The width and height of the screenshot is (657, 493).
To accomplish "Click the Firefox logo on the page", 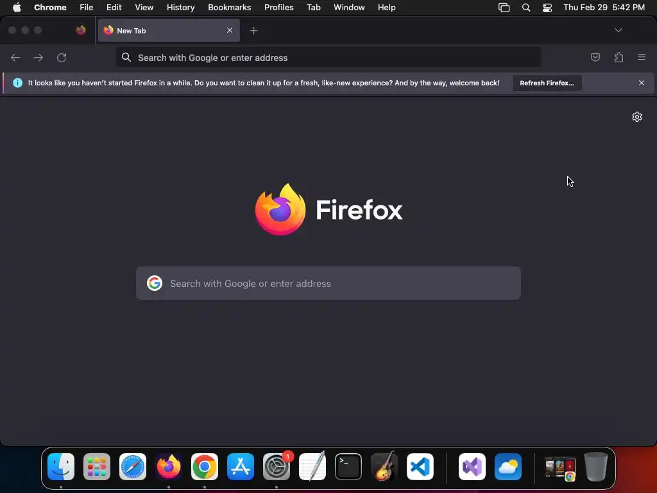I will (328, 209).
